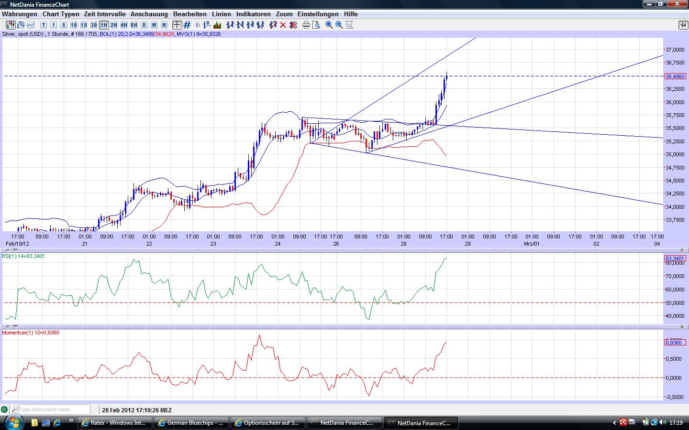Viewport: 689px width, 430px height.
Task: Click the 36,4860 current price label
Action: (675, 76)
